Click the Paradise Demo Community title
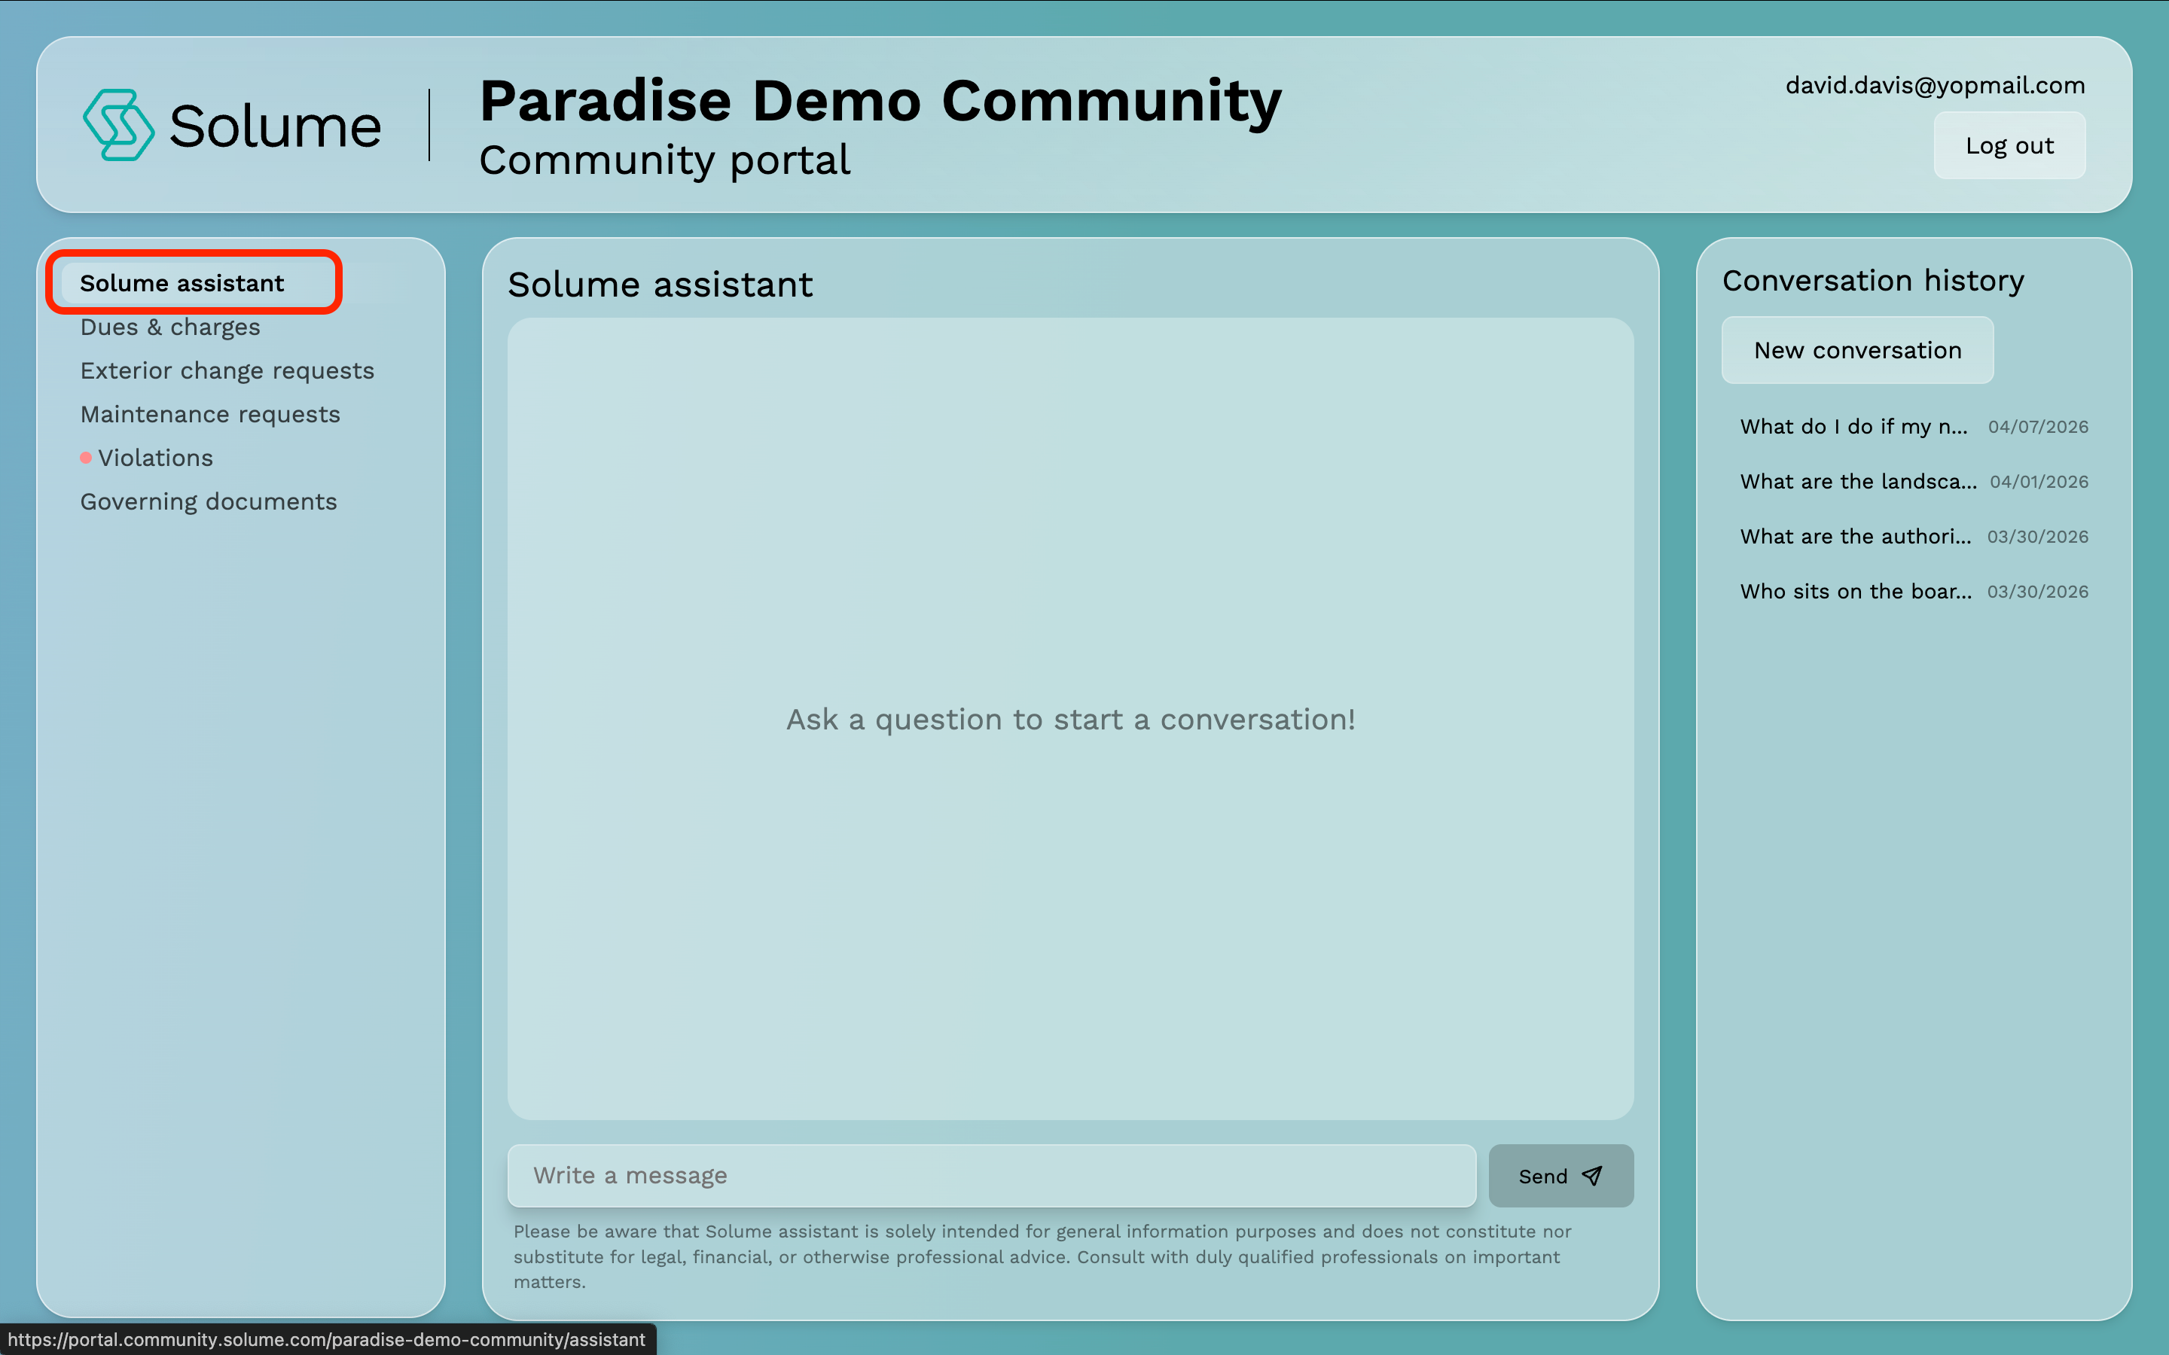 click(880, 100)
